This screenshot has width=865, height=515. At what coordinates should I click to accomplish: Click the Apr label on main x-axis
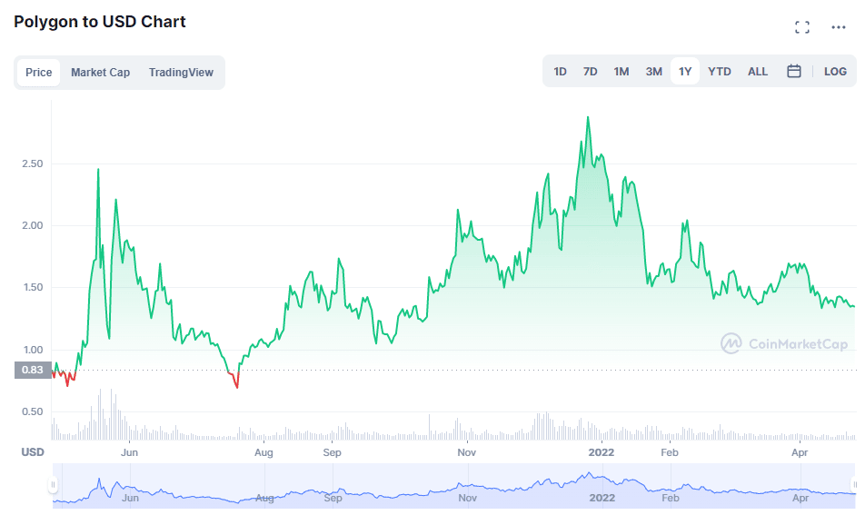pyautogui.click(x=800, y=452)
